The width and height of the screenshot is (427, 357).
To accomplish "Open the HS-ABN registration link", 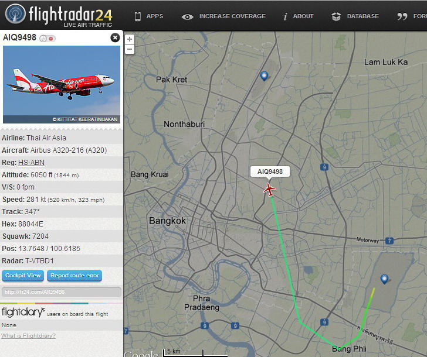I will pos(31,163).
